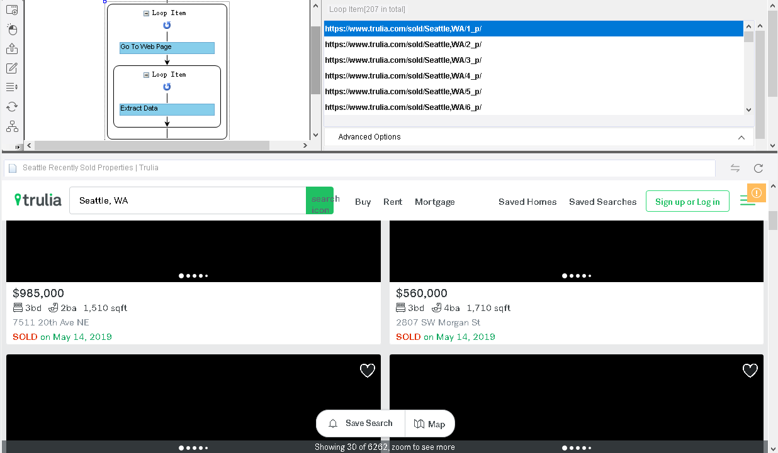The image size is (778, 453).
Task: Select the open web page tool in sidebar
Action: [x=12, y=10]
